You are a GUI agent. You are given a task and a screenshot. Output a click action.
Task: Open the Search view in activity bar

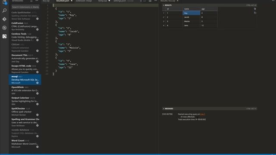(x=4, y=11)
